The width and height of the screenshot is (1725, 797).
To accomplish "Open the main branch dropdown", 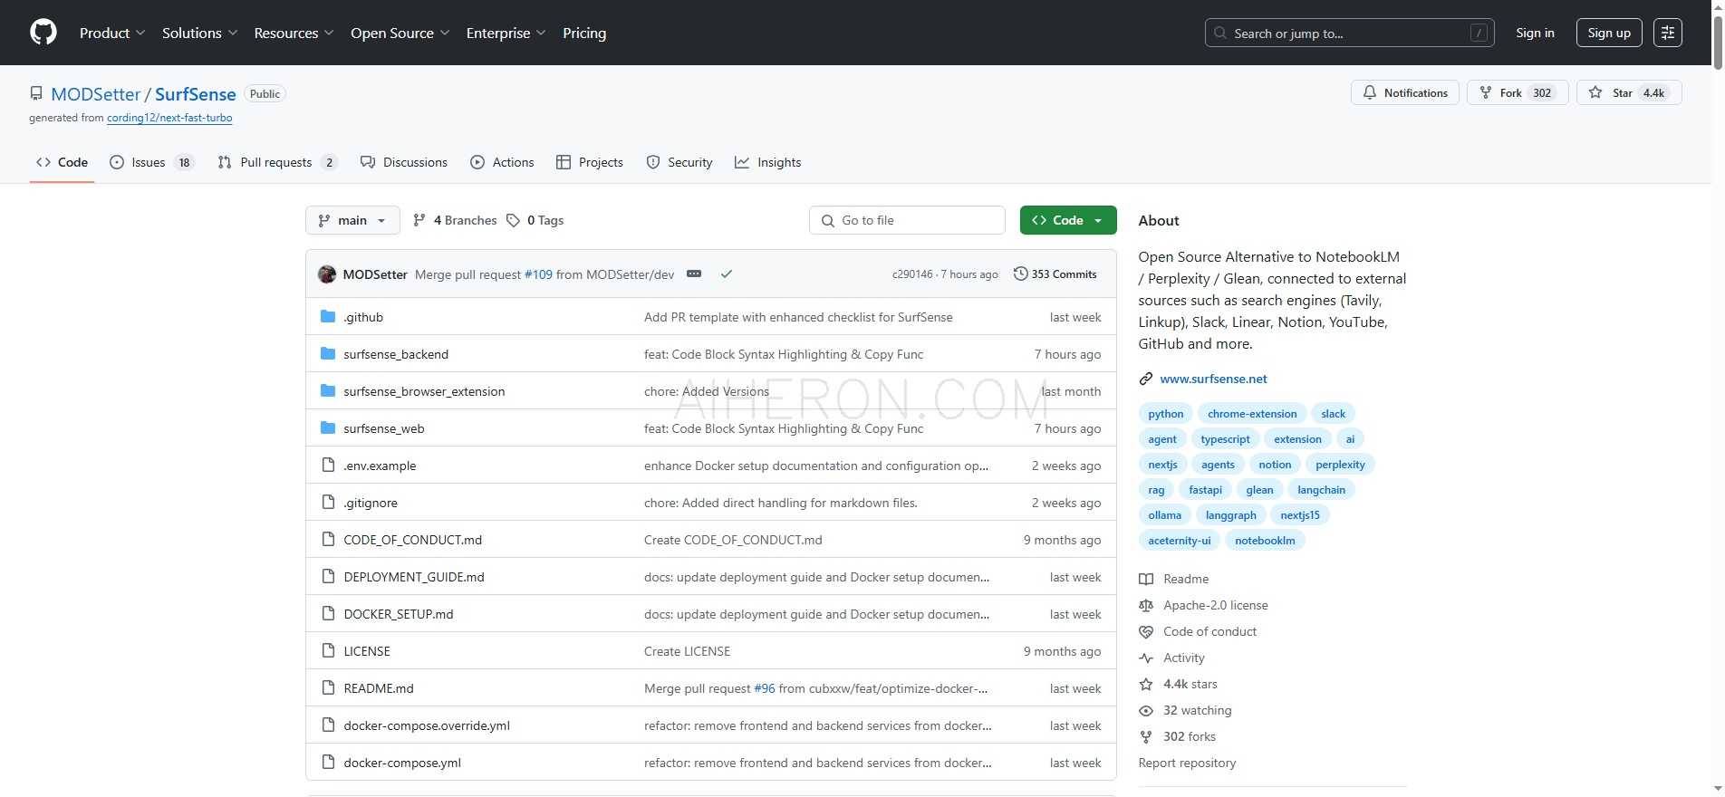I will coord(352,220).
